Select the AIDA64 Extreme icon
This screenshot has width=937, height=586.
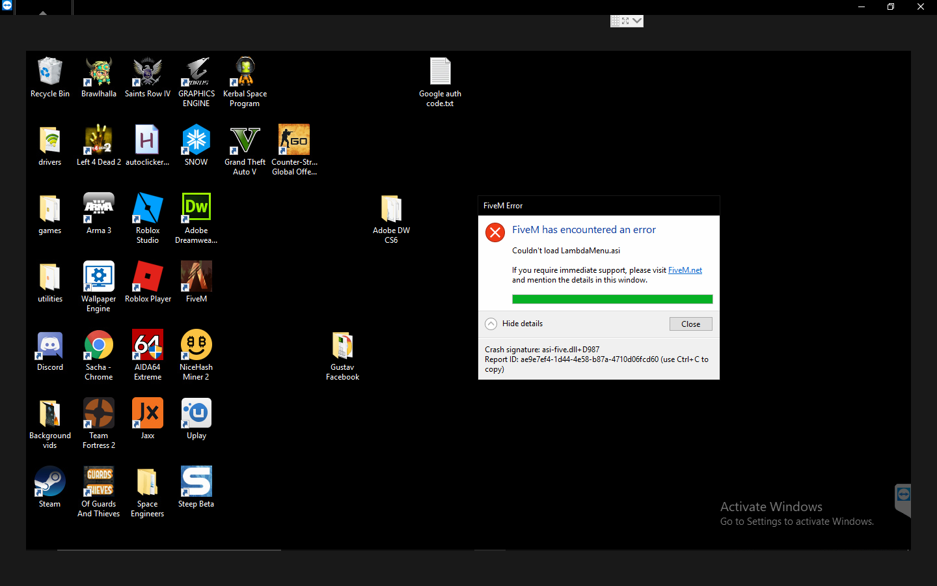148,356
